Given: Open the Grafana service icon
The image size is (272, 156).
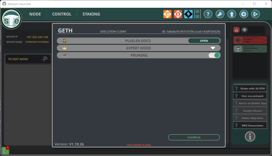Looking at the screenshot, I should [x=167, y=14].
